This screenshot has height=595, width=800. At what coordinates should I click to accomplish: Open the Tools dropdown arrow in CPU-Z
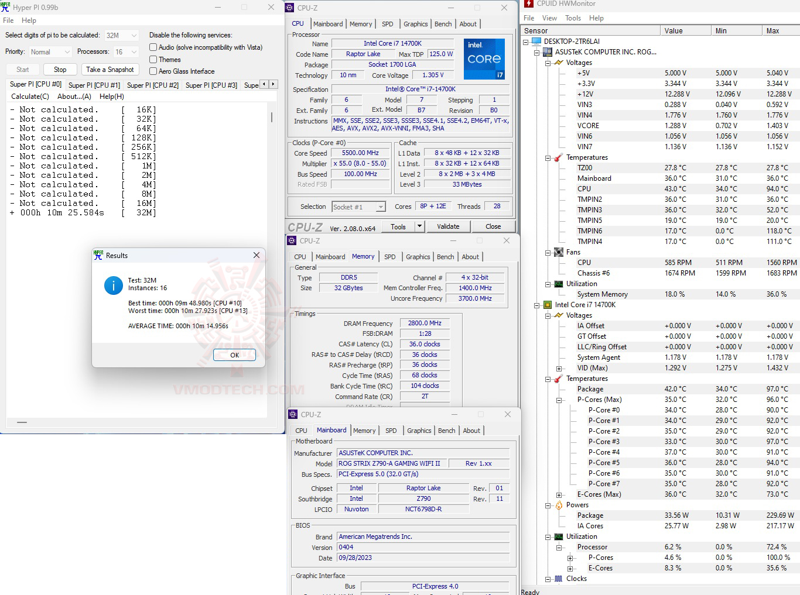(419, 226)
